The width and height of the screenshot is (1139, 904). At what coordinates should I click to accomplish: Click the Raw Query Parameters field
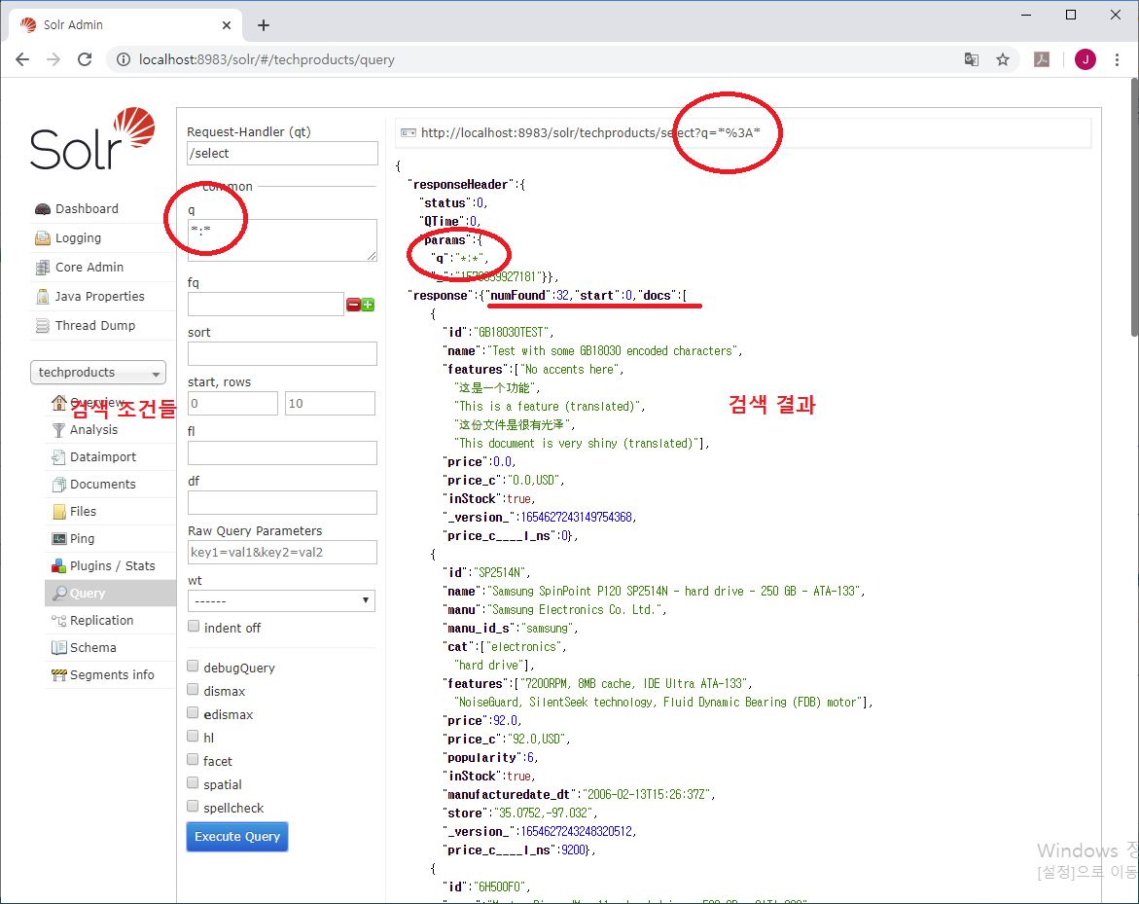pos(283,553)
